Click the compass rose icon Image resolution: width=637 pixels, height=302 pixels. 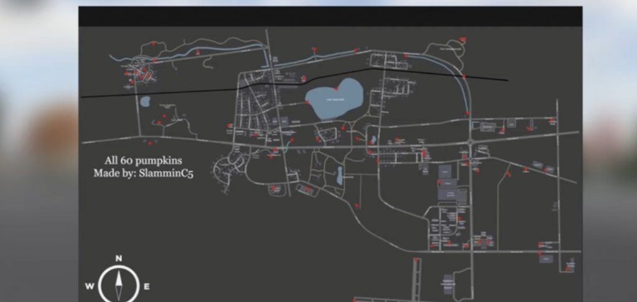119,283
